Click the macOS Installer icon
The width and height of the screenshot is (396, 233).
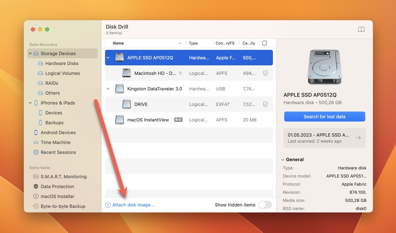tap(36, 196)
